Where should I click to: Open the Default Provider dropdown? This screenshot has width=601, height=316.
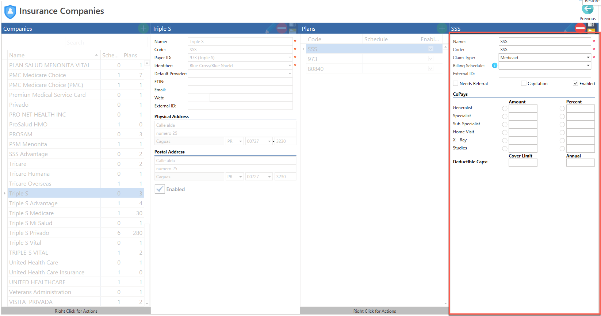tap(290, 73)
